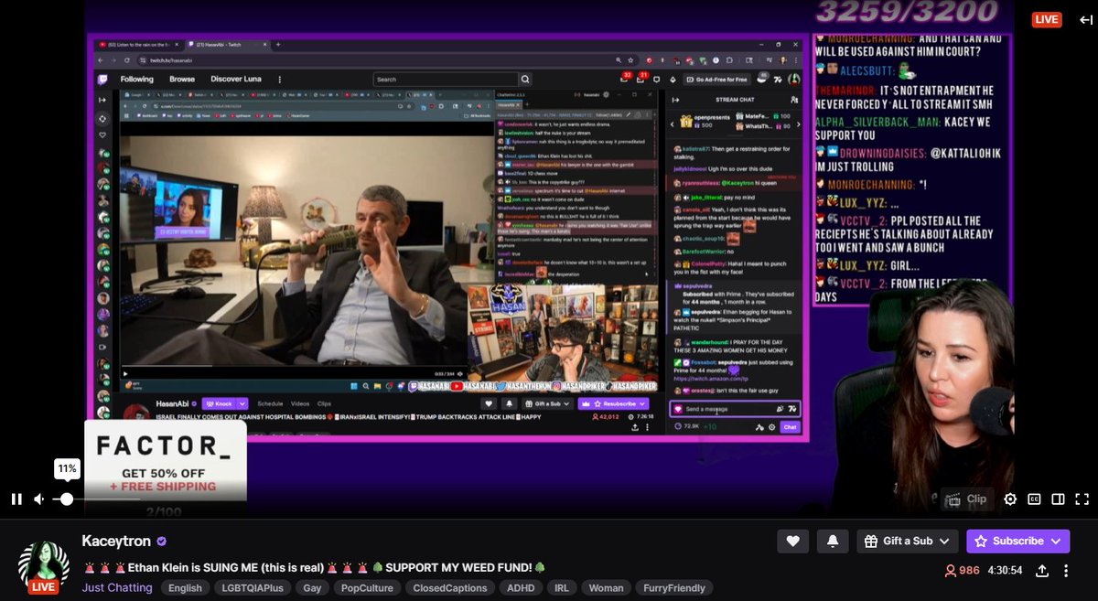Click the 4:30:54 stream uptime
This screenshot has height=601, width=1098.
tap(1006, 571)
